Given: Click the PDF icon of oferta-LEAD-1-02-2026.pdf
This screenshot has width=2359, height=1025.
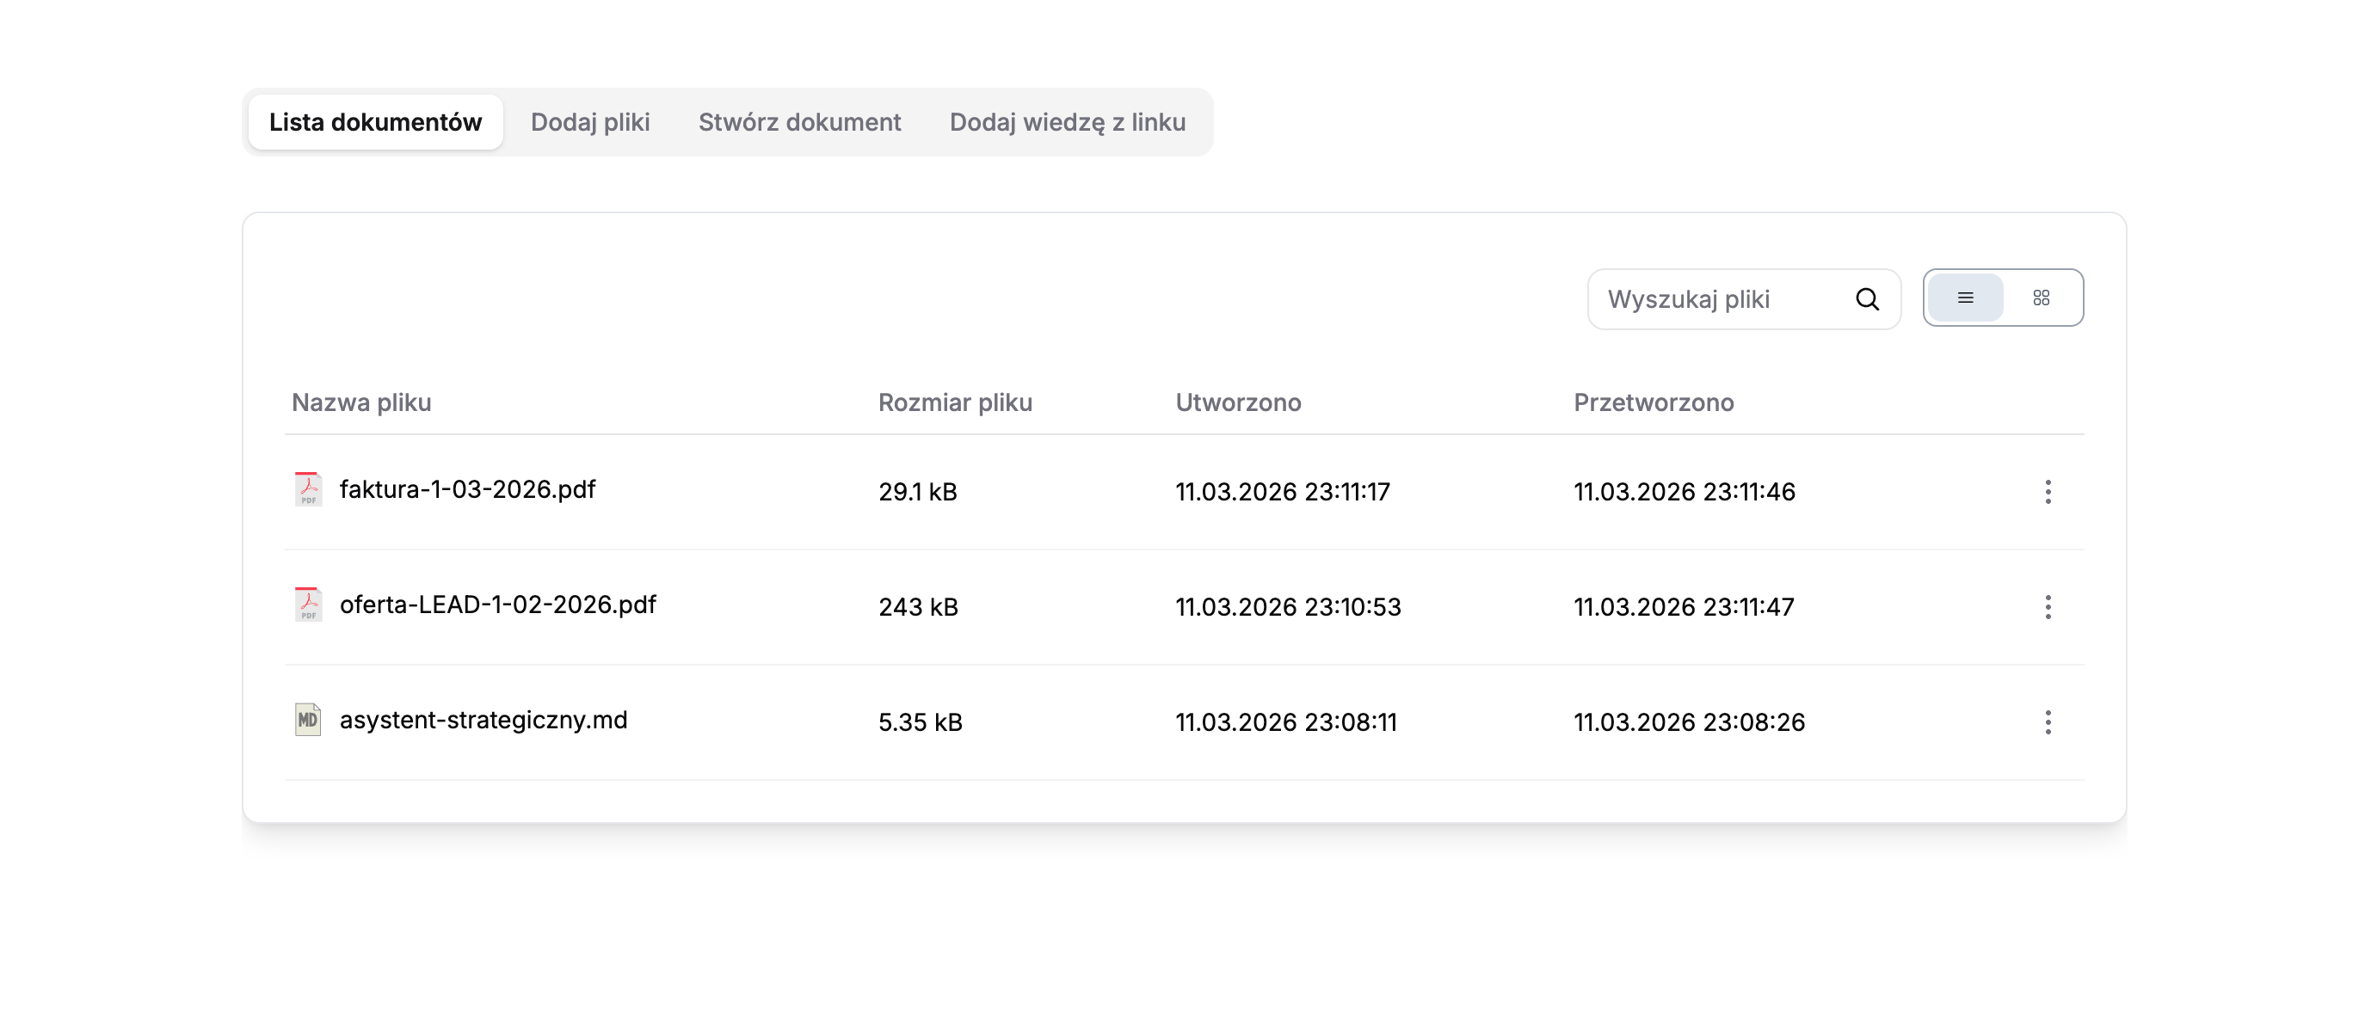Looking at the screenshot, I should [308, 605].
